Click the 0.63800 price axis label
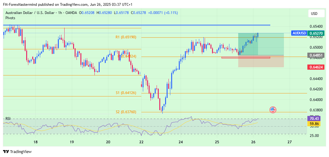The width and height of the screenshot is (329, 157). click(316, 110)
